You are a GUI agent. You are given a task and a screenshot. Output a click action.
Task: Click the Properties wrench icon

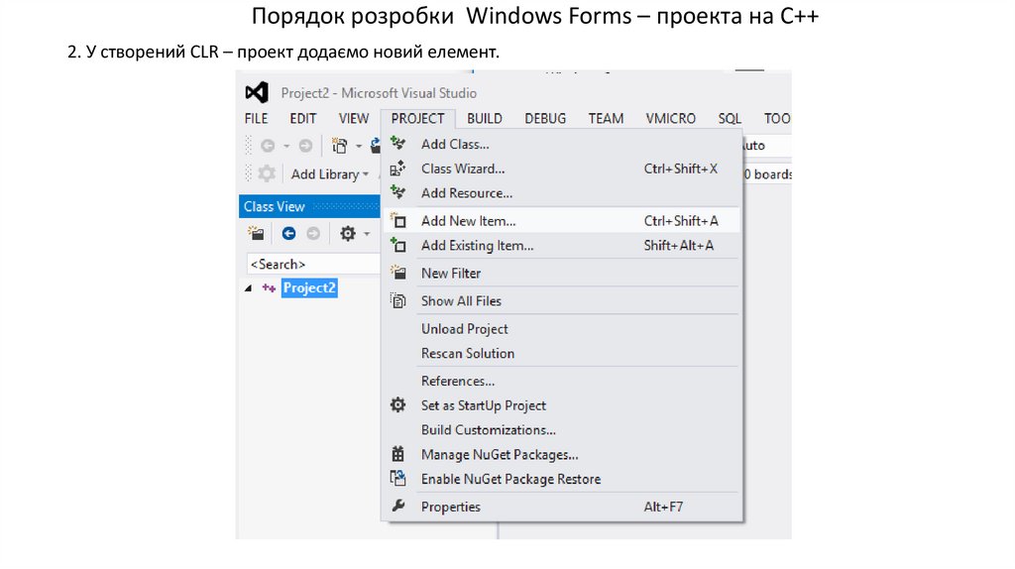pos(398,507)
